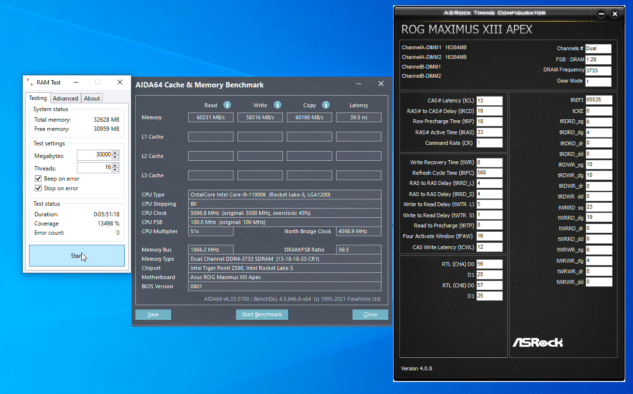Screen dimensions: 633x394
Task: Click the BIOS Version value 0801
Action: point(285,286)
